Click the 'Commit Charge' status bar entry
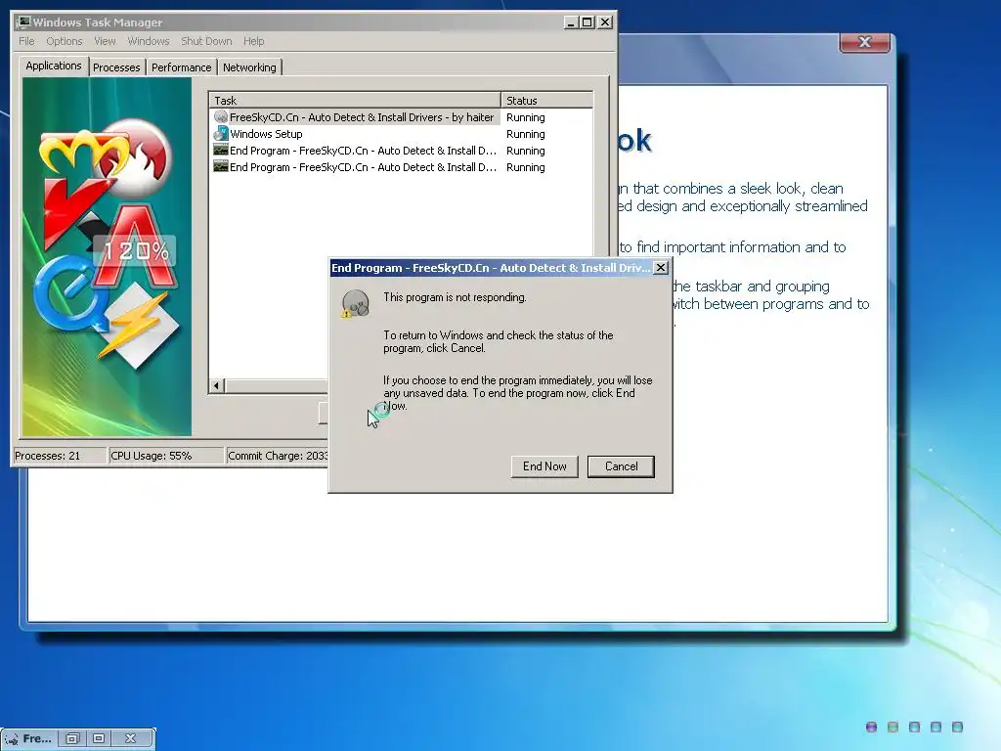Viewport: 1001px width, 751px height. [x=278, y=456]
